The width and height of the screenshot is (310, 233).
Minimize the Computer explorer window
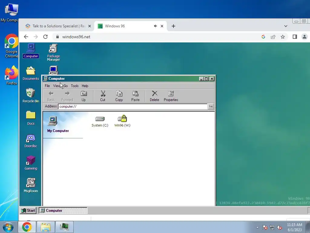[x=201, y=79]
